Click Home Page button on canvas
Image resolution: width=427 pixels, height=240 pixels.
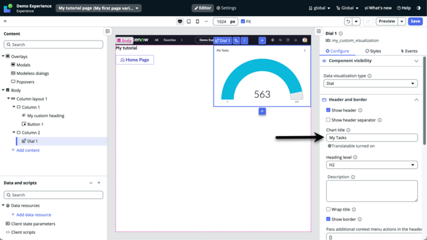[x=135, y=60]
